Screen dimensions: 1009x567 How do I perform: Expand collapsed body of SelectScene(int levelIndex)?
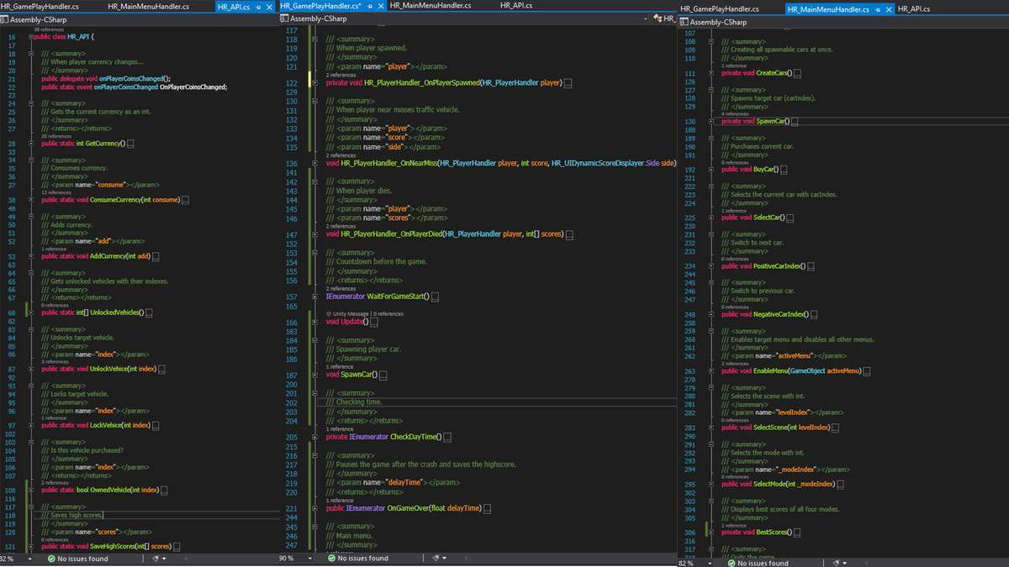pos(837,427)
